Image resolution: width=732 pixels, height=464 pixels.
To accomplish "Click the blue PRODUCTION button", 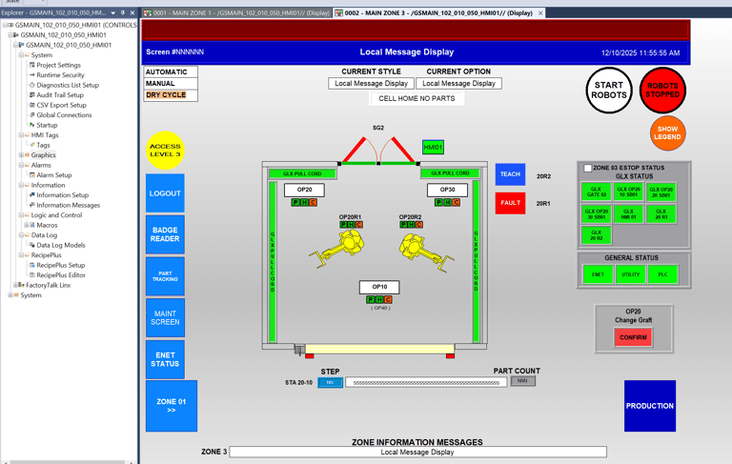I will 650,406.
